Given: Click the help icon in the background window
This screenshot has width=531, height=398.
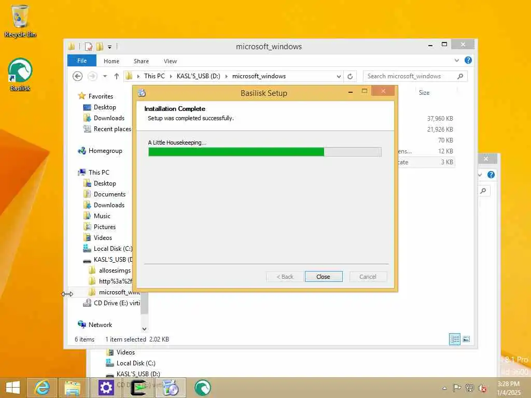Looking at the screenshot, I should [491, 175].
